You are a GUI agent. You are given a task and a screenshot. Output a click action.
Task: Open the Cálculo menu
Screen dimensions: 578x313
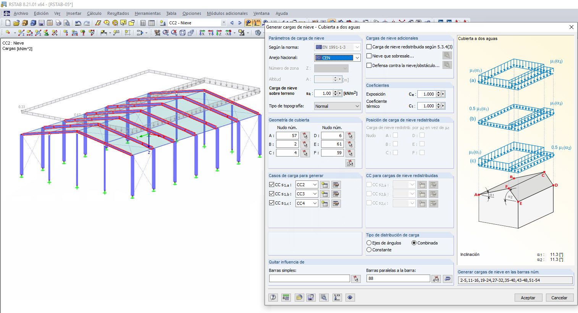pos(94,13)
